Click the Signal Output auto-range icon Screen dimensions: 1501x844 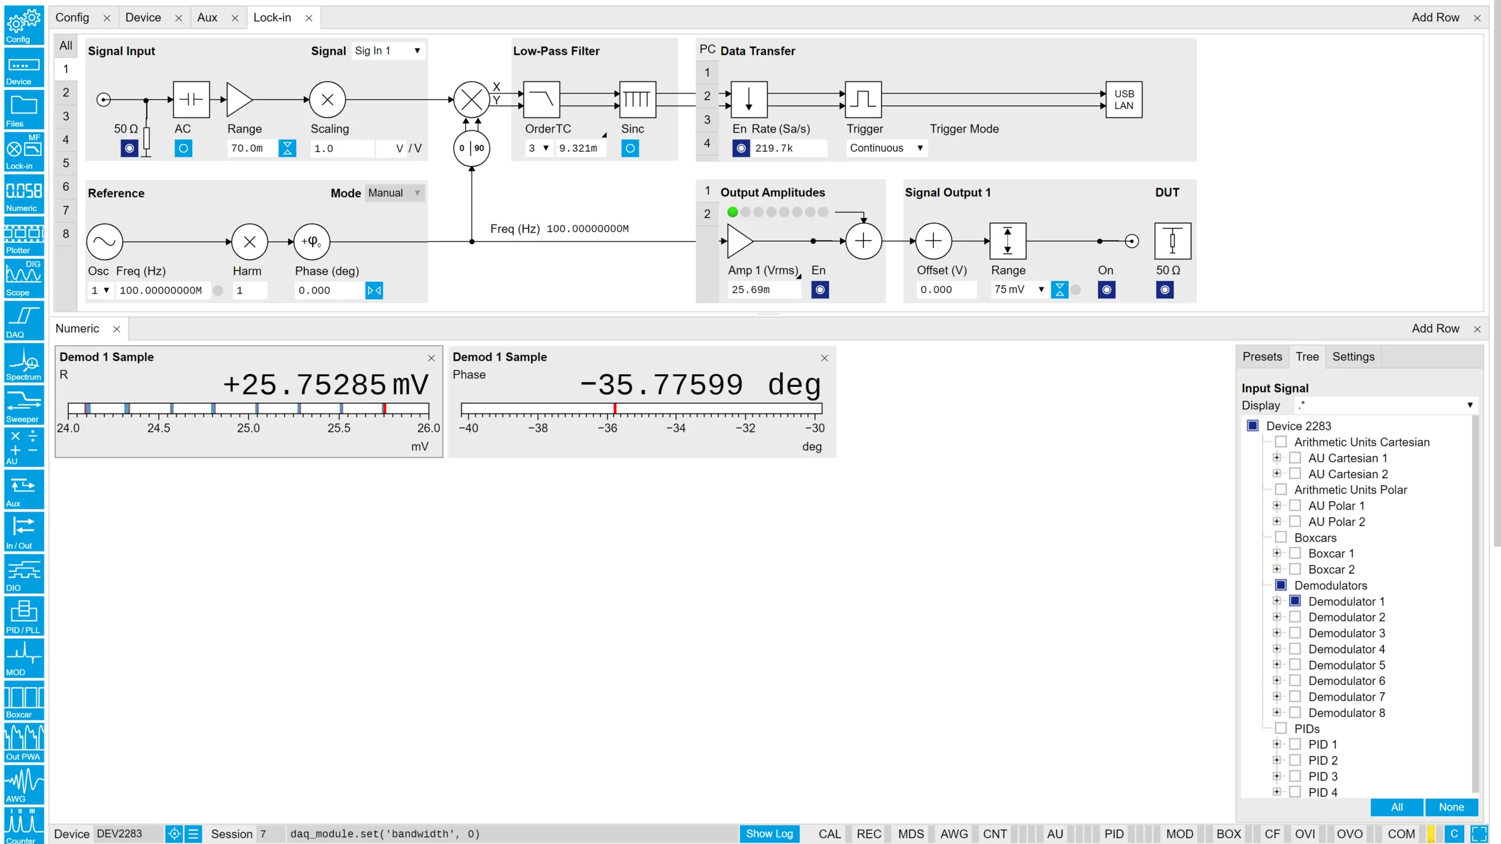1059,290
